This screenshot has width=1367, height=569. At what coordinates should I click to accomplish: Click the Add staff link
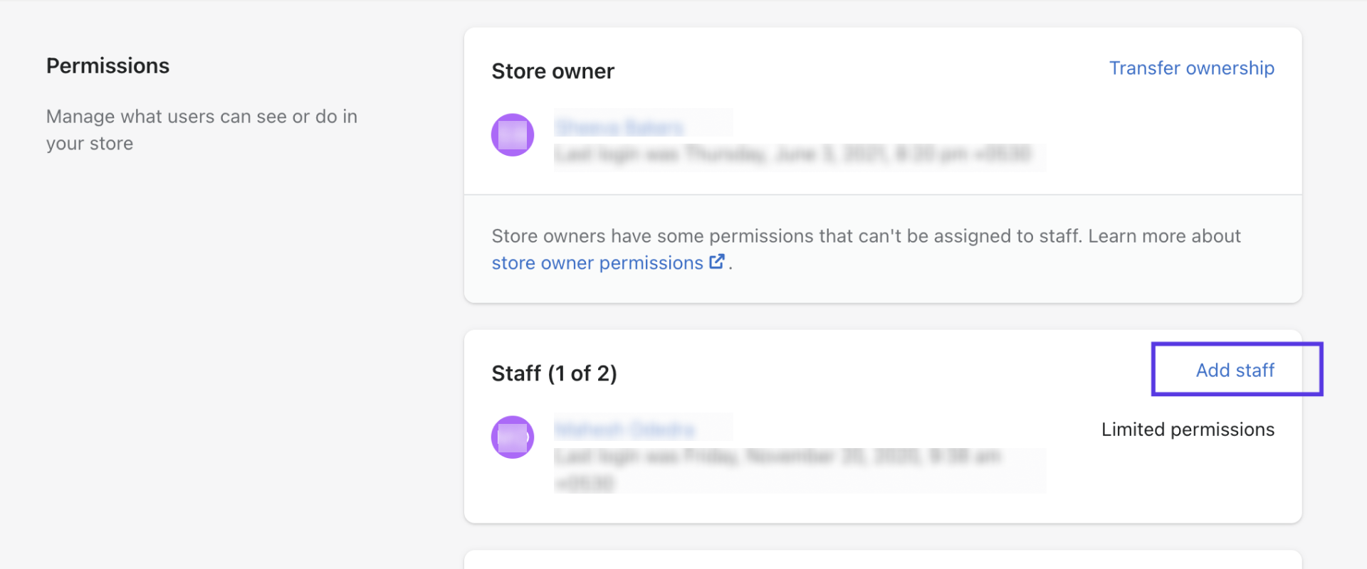[1235, 370]
